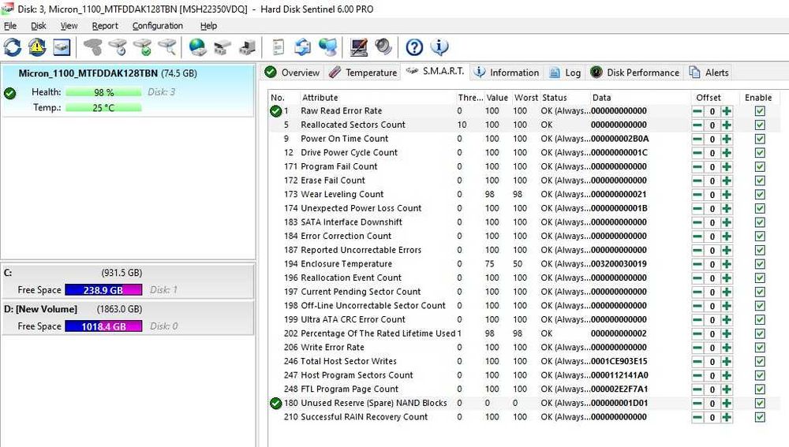Image resolution: width=789 pixels, height=447 pixels.
Task: Toggle Enable checkbox for Successful RAIN Recovery Count
Action: (x=760, y=417)
